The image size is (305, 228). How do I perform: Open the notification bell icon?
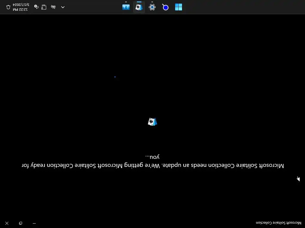click(x=8, y=7)
